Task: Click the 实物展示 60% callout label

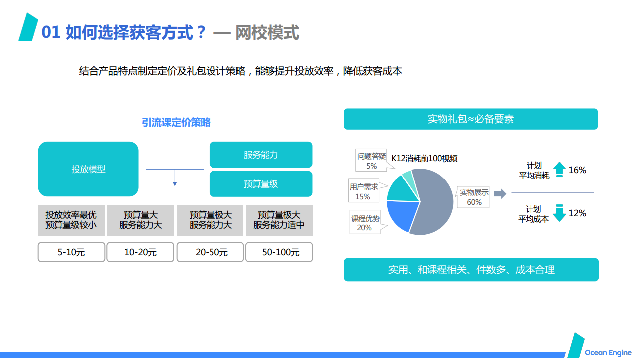Action: point(474,197)
